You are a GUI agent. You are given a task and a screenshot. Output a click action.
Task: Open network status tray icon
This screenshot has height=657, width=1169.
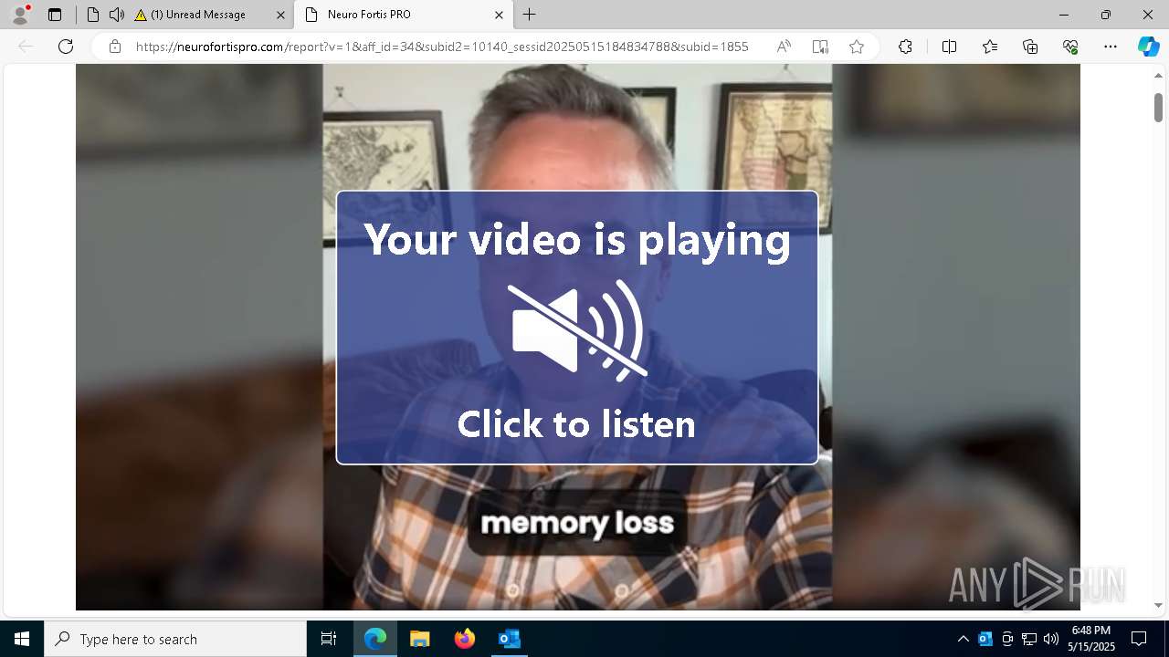pyautogui.click(x=1029, y=639)
